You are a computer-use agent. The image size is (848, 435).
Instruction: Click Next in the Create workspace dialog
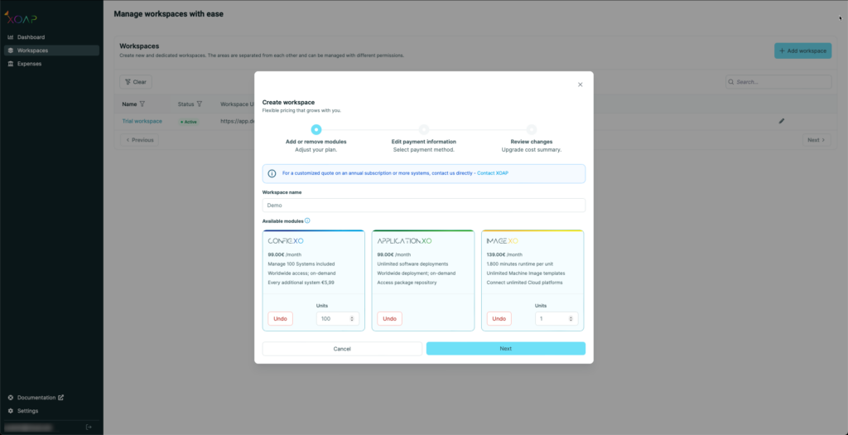(x=506, y=349)
